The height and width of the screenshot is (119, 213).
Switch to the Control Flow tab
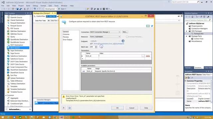(x=39, y=16)
